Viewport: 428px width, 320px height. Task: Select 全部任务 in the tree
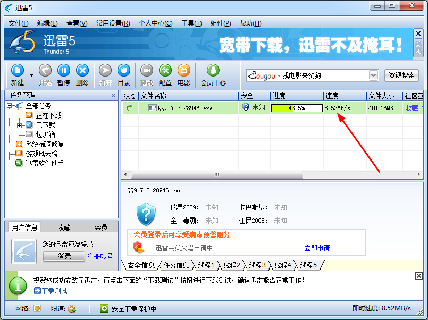tap(38, 106)
